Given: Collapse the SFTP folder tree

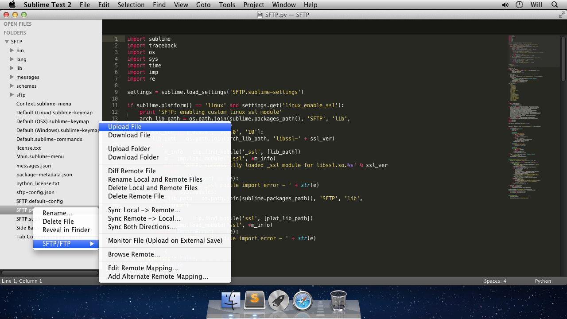Looking at the screenshot, I should pyautogui.click(x=7, y=41).
